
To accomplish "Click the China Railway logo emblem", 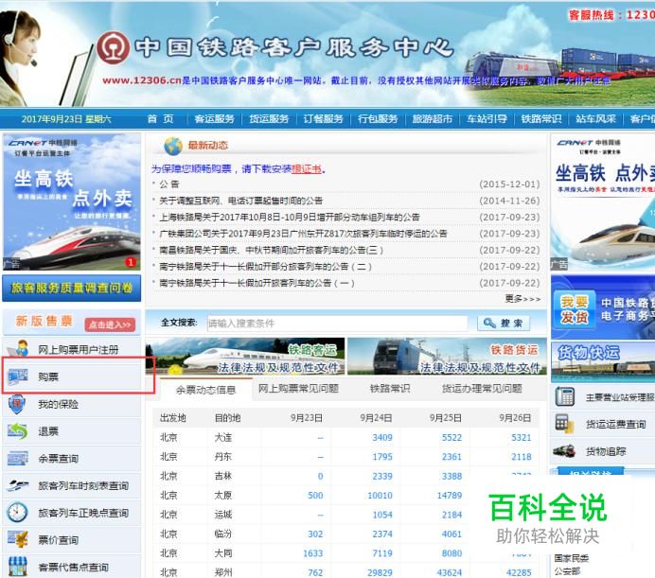I will pyautogui.click(x=114, y=47).
